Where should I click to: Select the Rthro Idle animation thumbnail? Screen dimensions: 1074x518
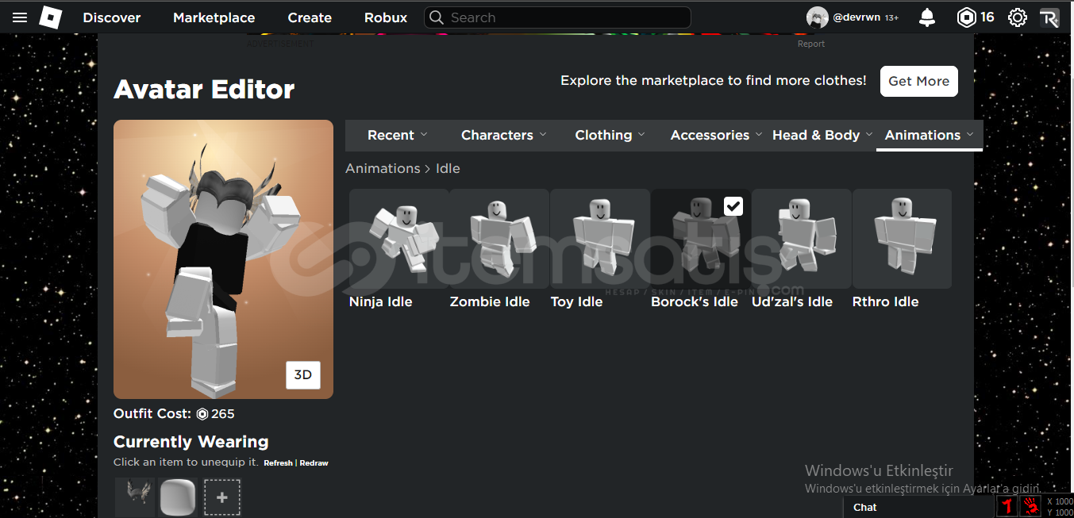pos(902,239)
